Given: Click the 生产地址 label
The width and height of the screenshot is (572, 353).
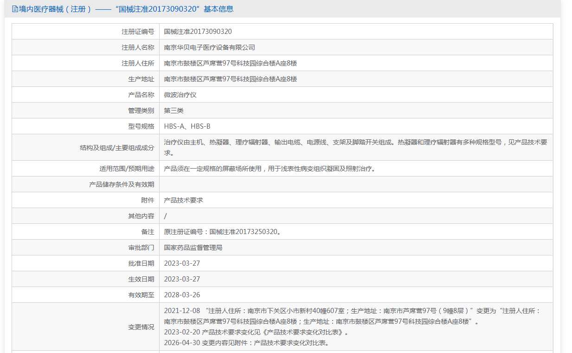Looking at the screenshot, I should [x=141, y=79].
